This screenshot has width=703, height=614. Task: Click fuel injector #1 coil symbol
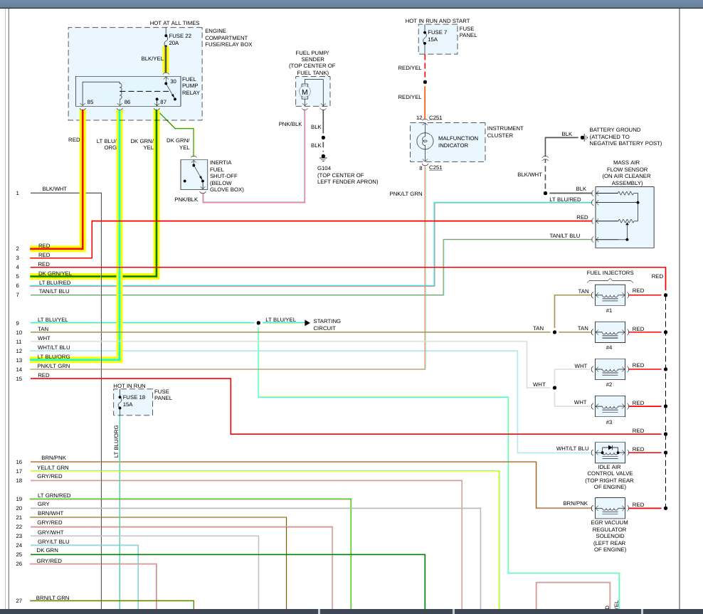610,295
